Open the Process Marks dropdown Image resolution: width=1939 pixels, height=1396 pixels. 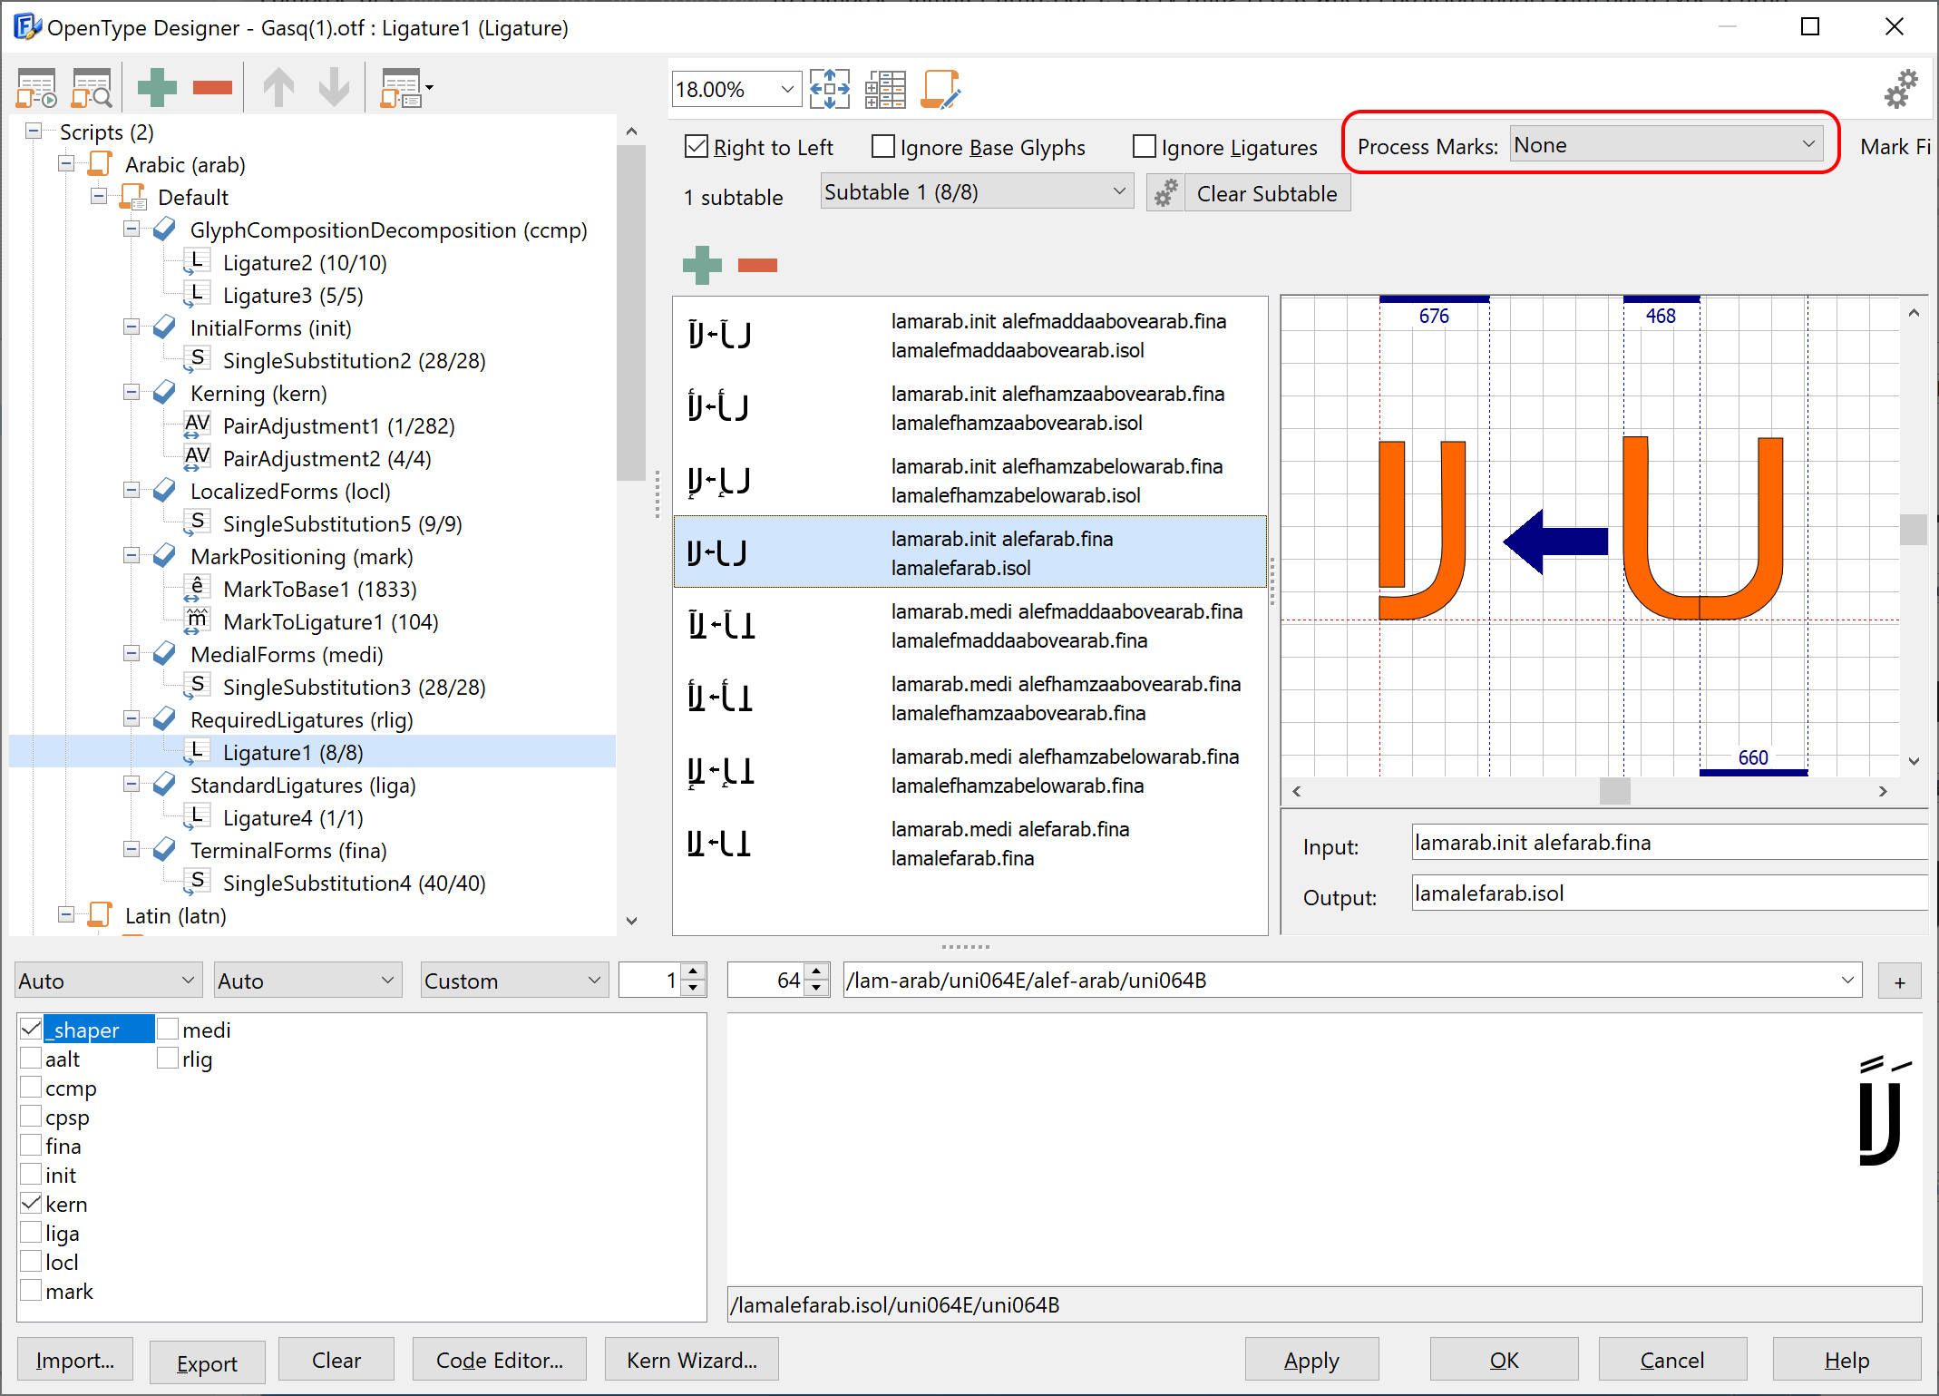1666,145
